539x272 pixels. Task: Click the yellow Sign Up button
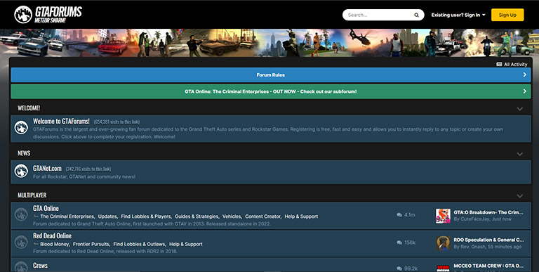(x=507, y=15)
